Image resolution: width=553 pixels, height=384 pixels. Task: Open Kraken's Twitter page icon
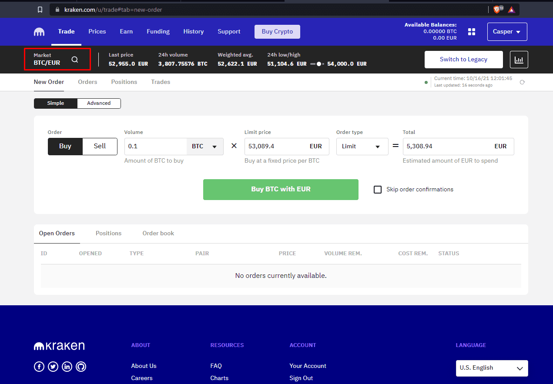point(53,367)
